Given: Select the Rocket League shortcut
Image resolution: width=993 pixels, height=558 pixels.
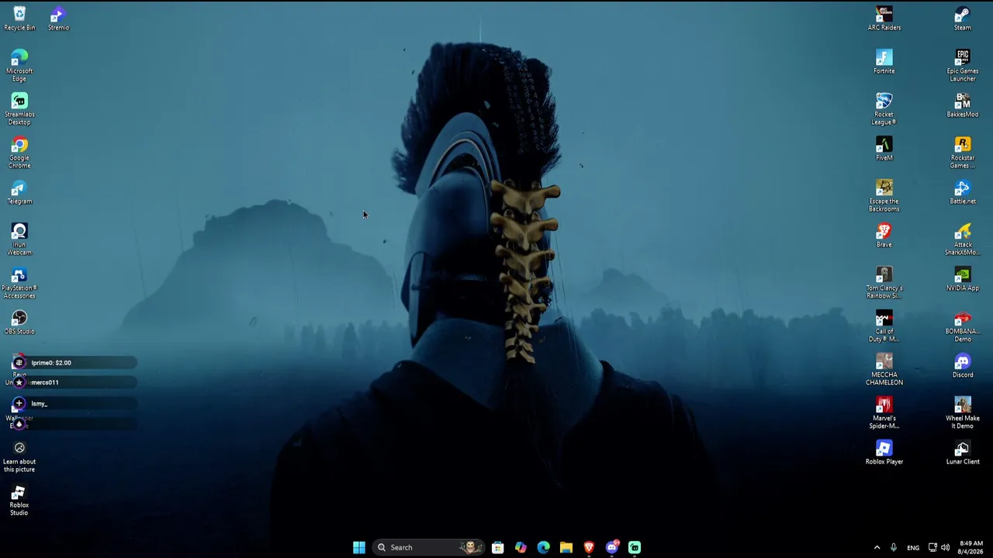Looking at the screenshot, I should [884, 108].
